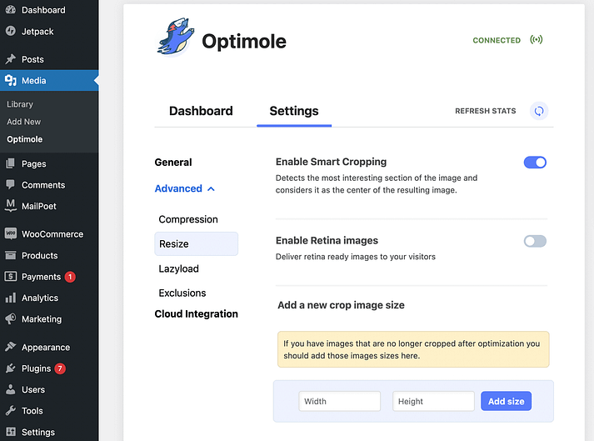
Task: Open WooCommerce in the admin sidebar
Action: coord(52,234)
